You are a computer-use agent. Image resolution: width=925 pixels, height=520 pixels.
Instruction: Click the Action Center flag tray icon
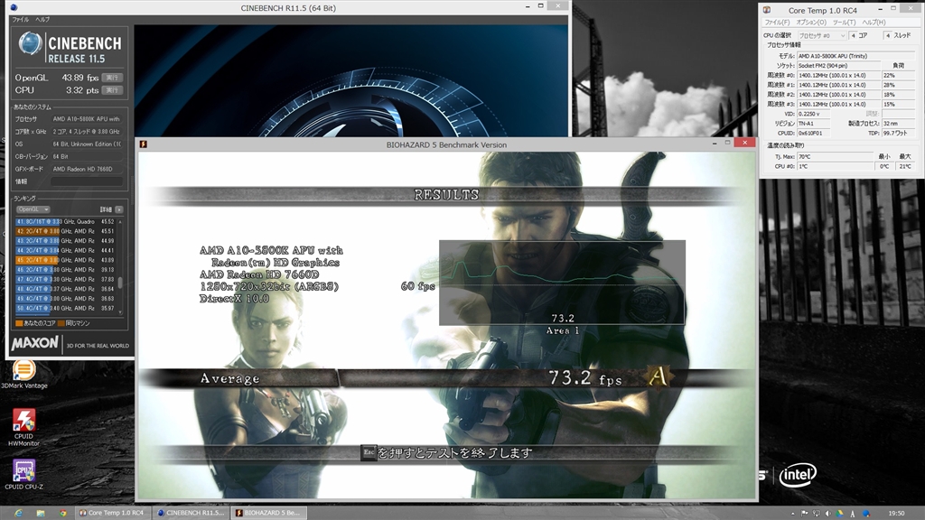click(x=804, y=514)
